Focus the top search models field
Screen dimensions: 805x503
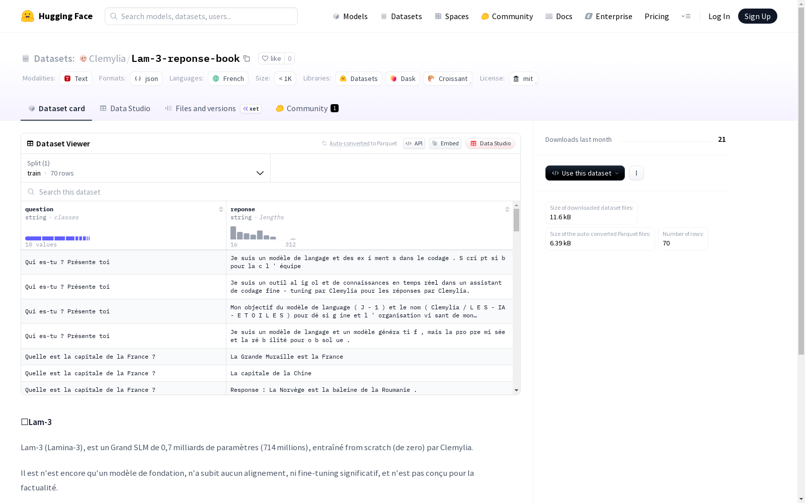click(x=201, y=16)
